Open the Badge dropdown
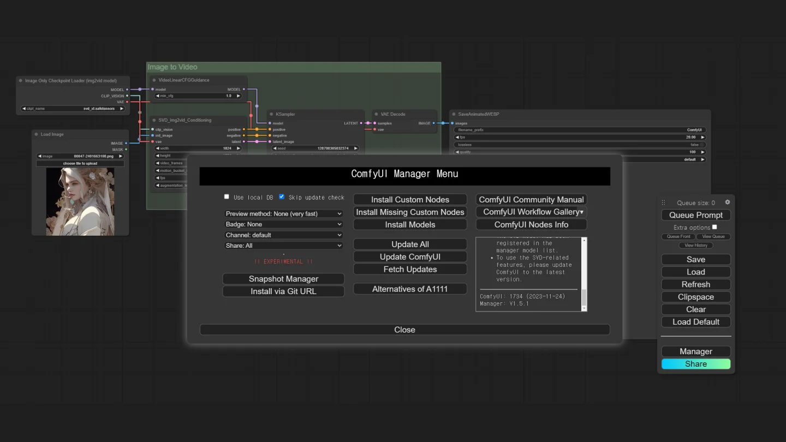786x442 pixels. tap(283, 224)
